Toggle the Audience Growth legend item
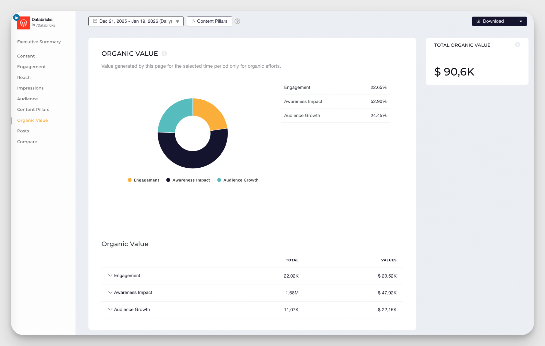This screenshot has width=545, height=346. 237,180
